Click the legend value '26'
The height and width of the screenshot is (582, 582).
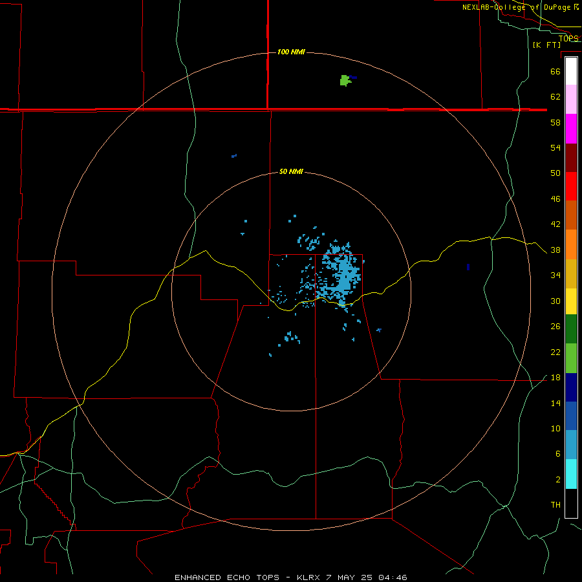[x=555, y=327]
